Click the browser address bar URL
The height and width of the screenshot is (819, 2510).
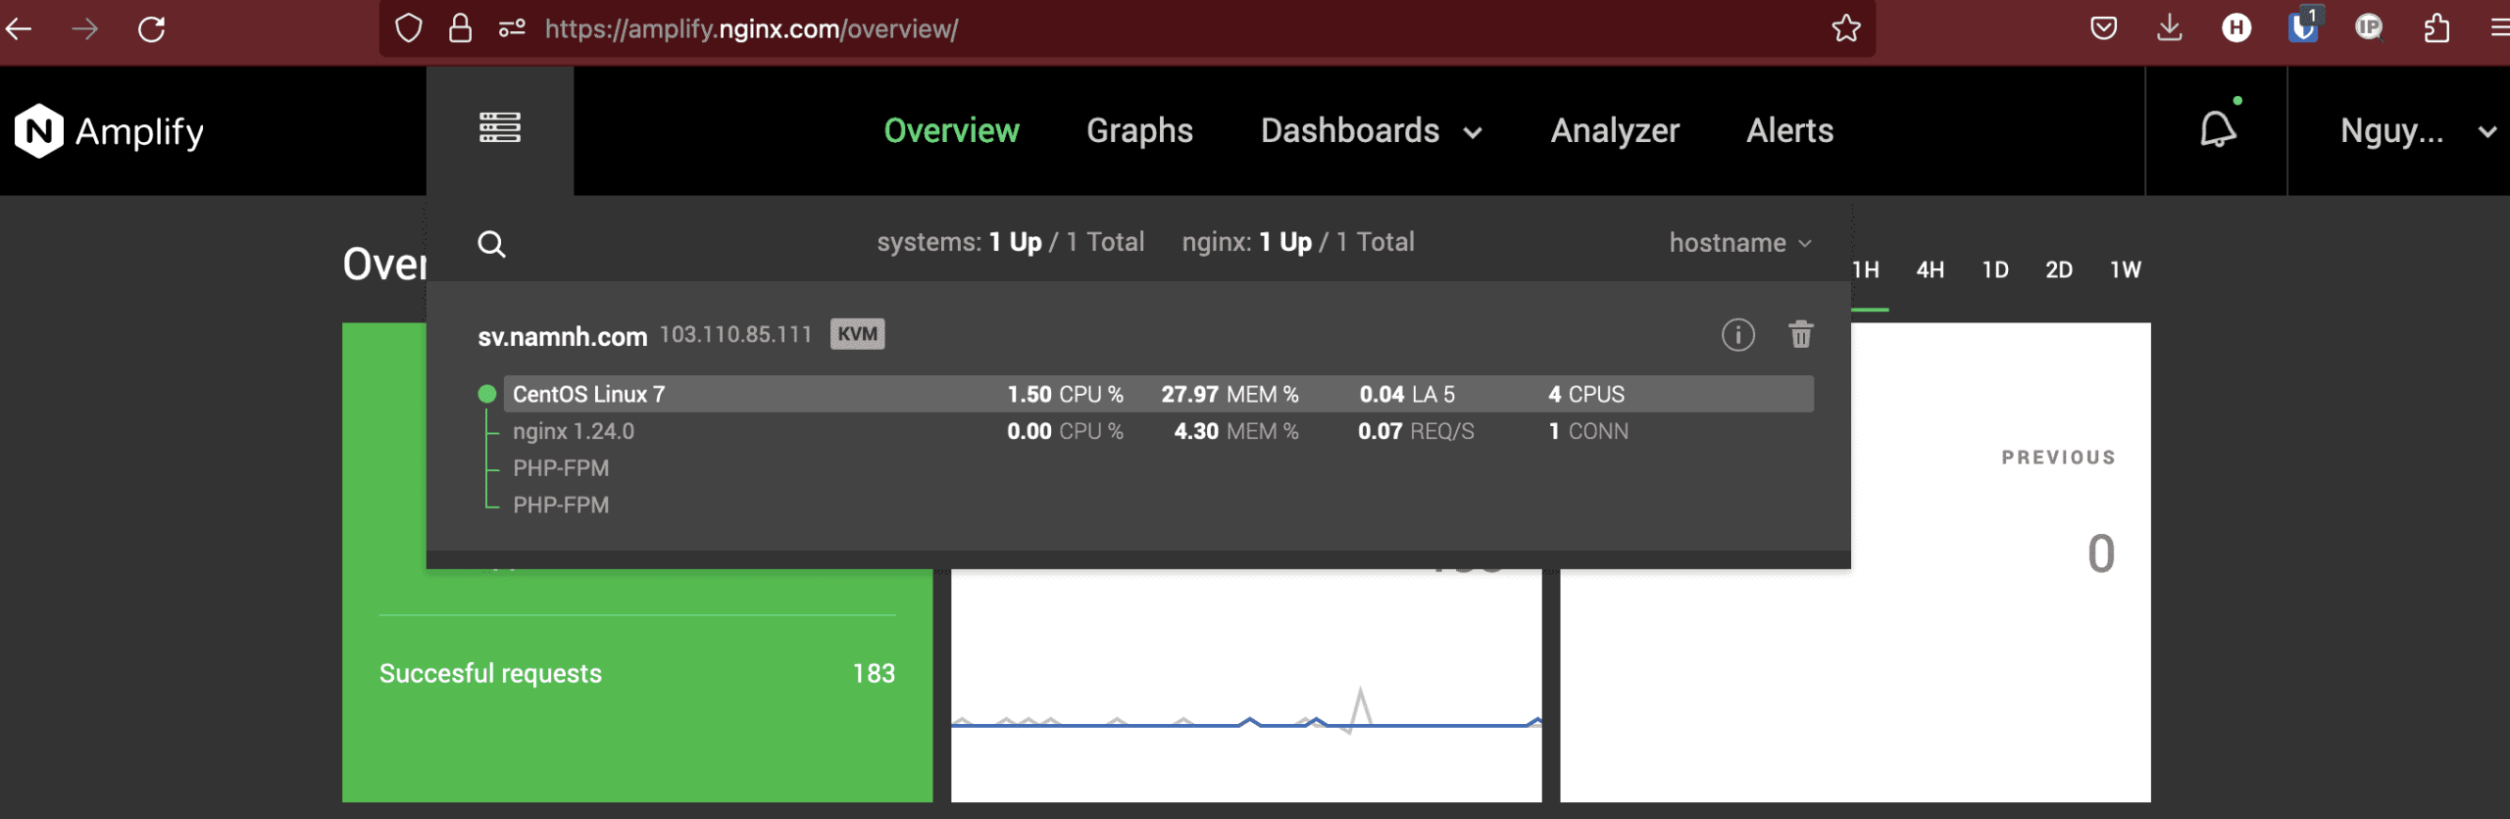tap(751, 29)
